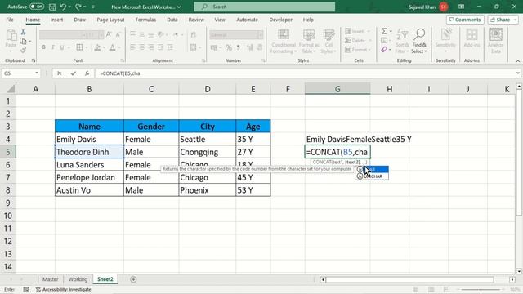Viewport: 523px width, 294px height.
Task: Apply Italic formatting
Action: pyautogui.click(x=52, y=47)
